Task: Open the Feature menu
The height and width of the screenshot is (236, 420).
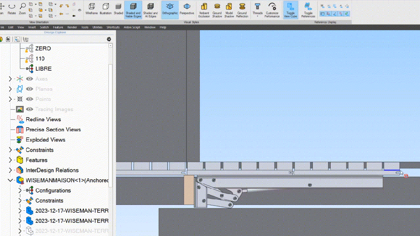Action: coord(58,27)
